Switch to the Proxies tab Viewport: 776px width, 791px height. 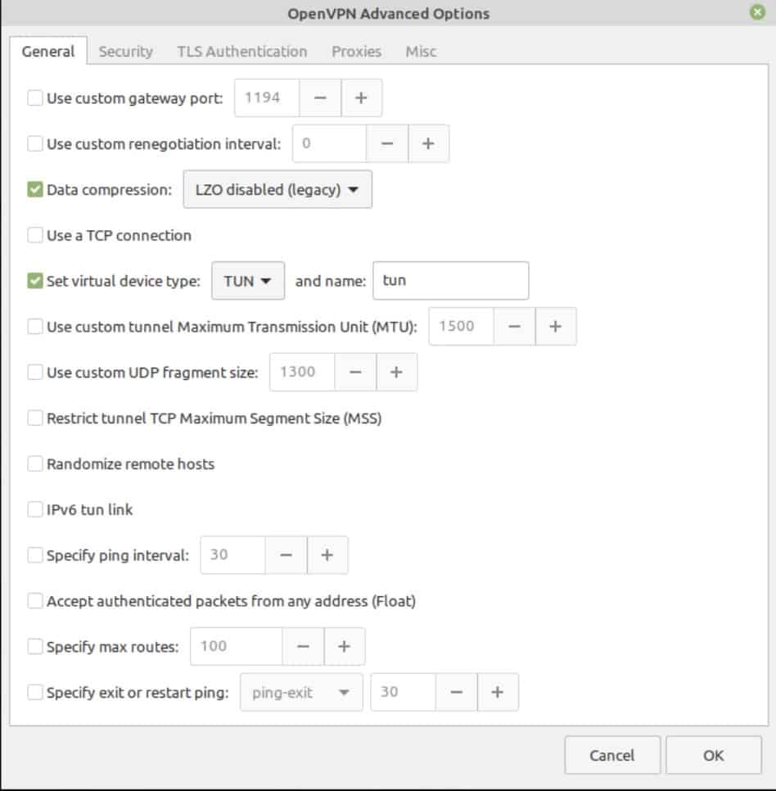click(x=357, y=51)
